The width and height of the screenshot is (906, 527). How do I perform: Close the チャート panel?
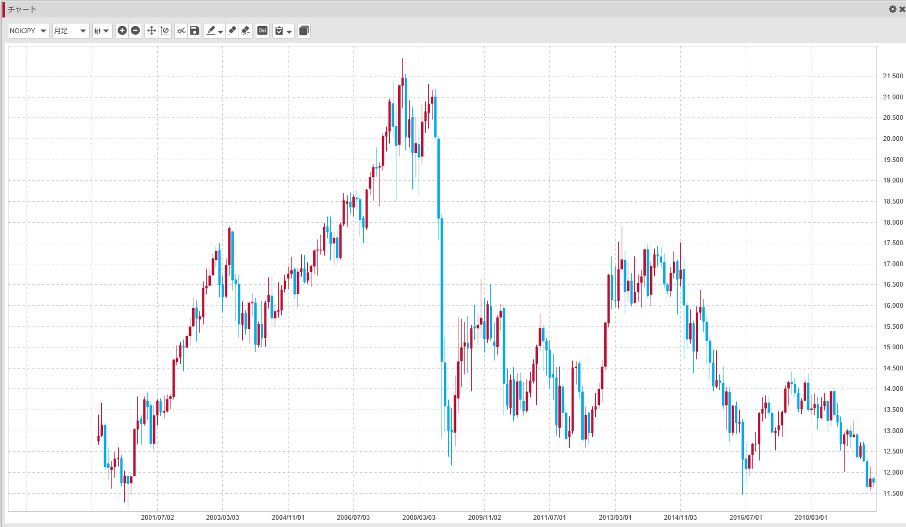902,9
